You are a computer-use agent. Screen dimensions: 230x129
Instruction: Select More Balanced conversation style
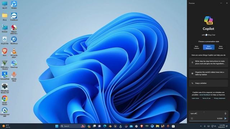[x=208, y=47]
